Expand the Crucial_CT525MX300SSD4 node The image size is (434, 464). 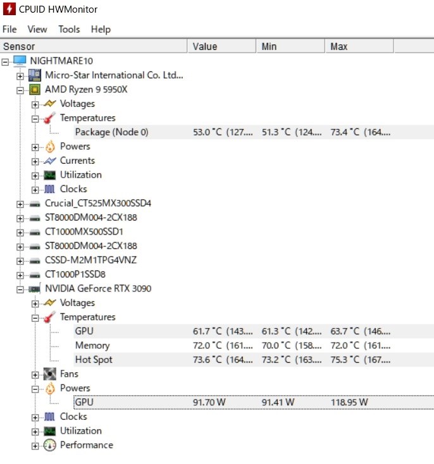tap(20, 204)
